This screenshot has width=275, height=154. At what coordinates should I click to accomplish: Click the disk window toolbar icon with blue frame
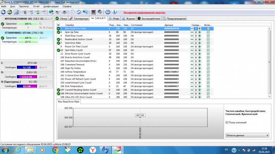point(16,12)
